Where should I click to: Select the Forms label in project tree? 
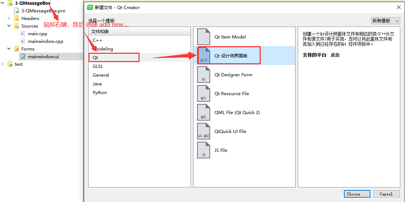[x=28, y=49]
